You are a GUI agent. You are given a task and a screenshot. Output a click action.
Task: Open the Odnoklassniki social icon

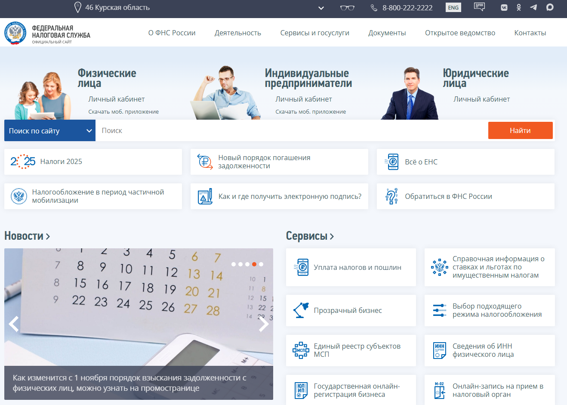coord(519,7)
